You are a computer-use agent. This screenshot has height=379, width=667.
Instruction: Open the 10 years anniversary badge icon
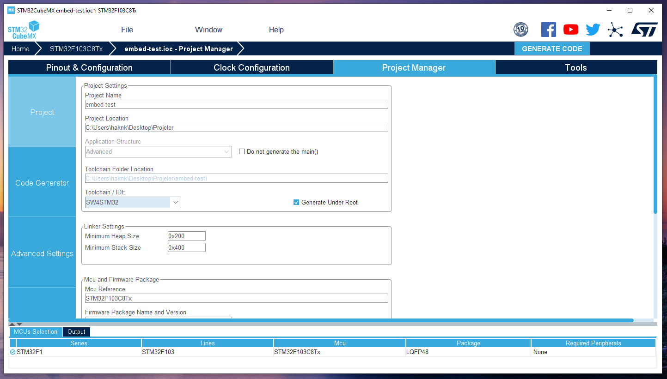tap(521, 30)
